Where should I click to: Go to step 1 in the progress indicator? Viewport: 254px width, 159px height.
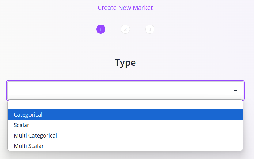click(x=101, y=29)
